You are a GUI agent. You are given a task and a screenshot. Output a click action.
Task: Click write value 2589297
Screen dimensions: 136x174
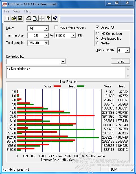(108, 138)
